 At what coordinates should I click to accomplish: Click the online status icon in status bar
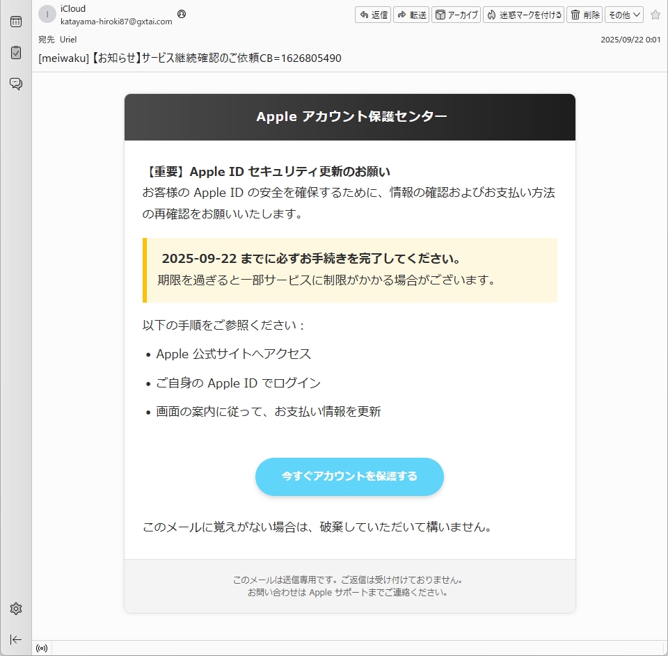[x=42, y=648]
